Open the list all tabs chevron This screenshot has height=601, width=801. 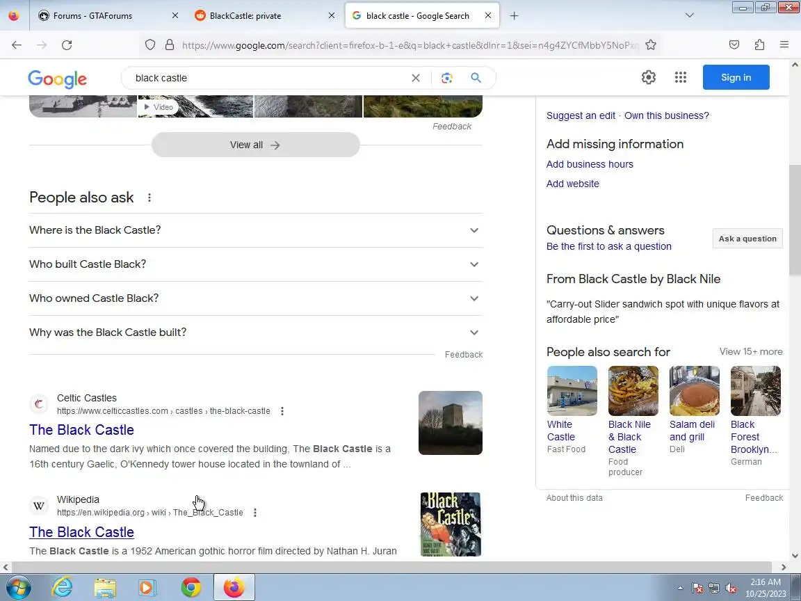[x=690, y=15]
